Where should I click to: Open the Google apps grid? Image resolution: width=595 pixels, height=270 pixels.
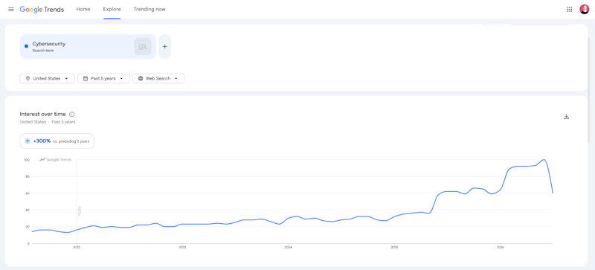click(569, 9)
